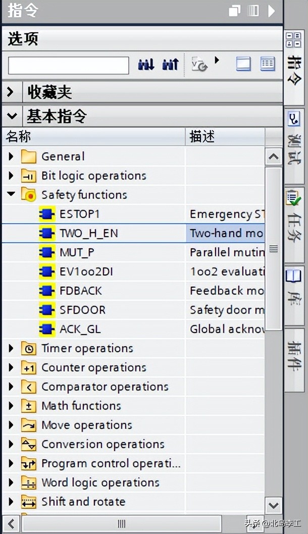Expand the Bit logic operations folder
308x534 pixels.
pyautogui.click(x=11, y=176)
